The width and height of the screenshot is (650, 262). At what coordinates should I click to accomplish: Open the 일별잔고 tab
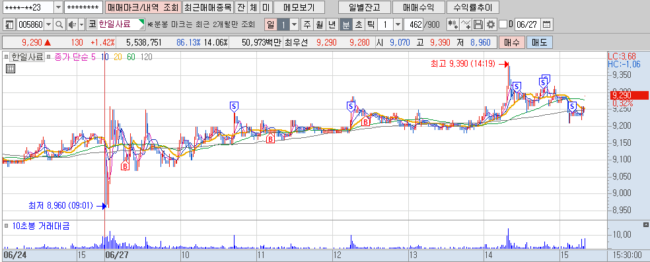click(365, 7)
